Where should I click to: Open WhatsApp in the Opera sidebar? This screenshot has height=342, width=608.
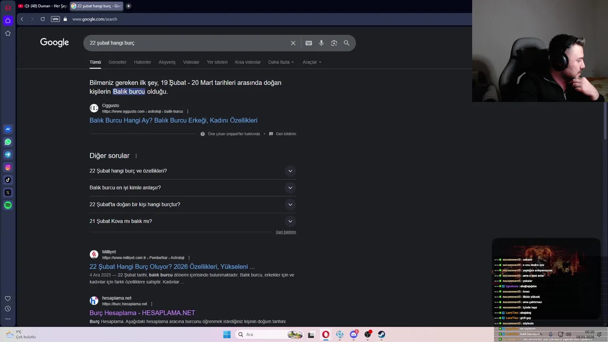pyautogui.click(x=8, y=142)
